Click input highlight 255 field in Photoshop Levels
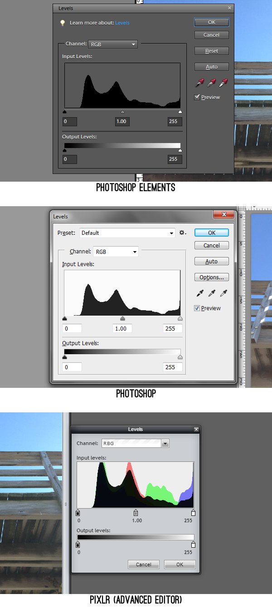Screen dimensions: 272x609 (x=173, y=328)
